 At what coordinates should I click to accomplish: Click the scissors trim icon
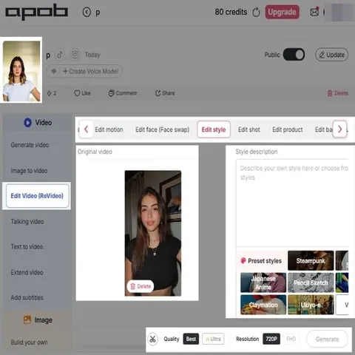[x=152, y=339]
